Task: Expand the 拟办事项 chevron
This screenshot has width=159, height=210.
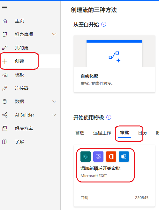Action: pos(54,34)
